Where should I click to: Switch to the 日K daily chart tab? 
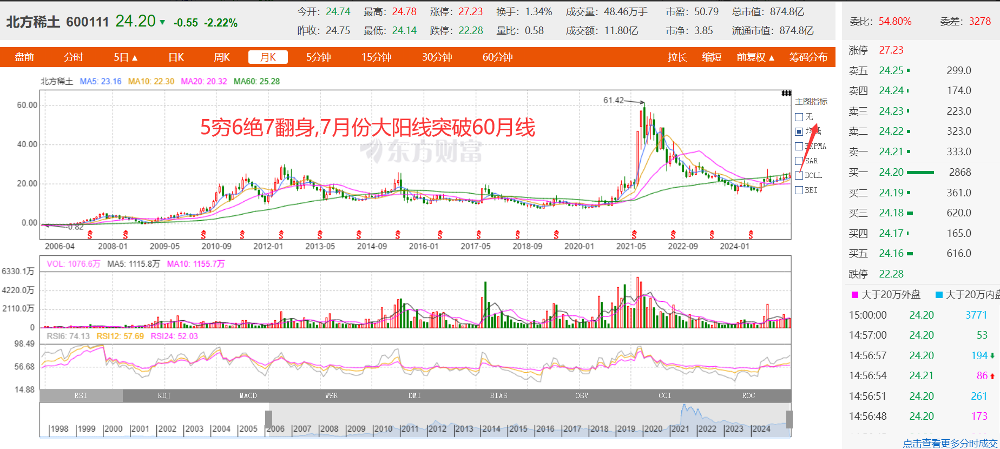(x=176, y=57)
